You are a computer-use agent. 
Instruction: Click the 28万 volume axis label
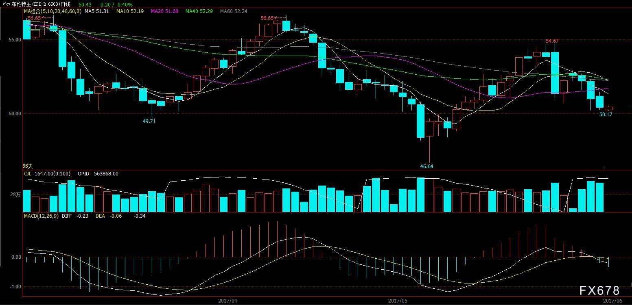click(15, 195)
